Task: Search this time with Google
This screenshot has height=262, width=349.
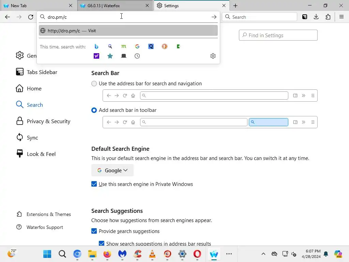Action: pyautogui.click(x=137, y=46)
